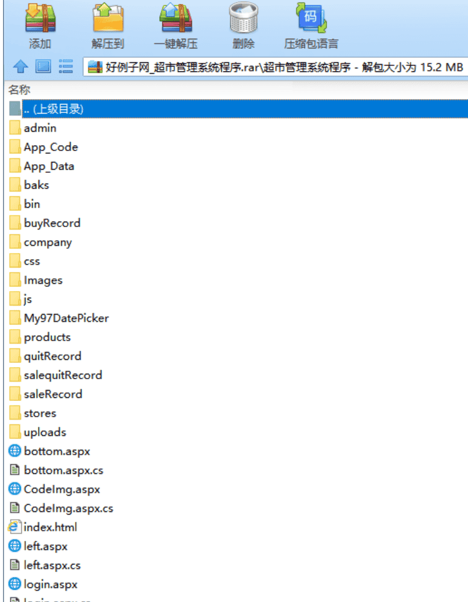Click the CodeImg.aspx globe file icon
This screenshot has width=468, height=602.
tap(14, 488)
